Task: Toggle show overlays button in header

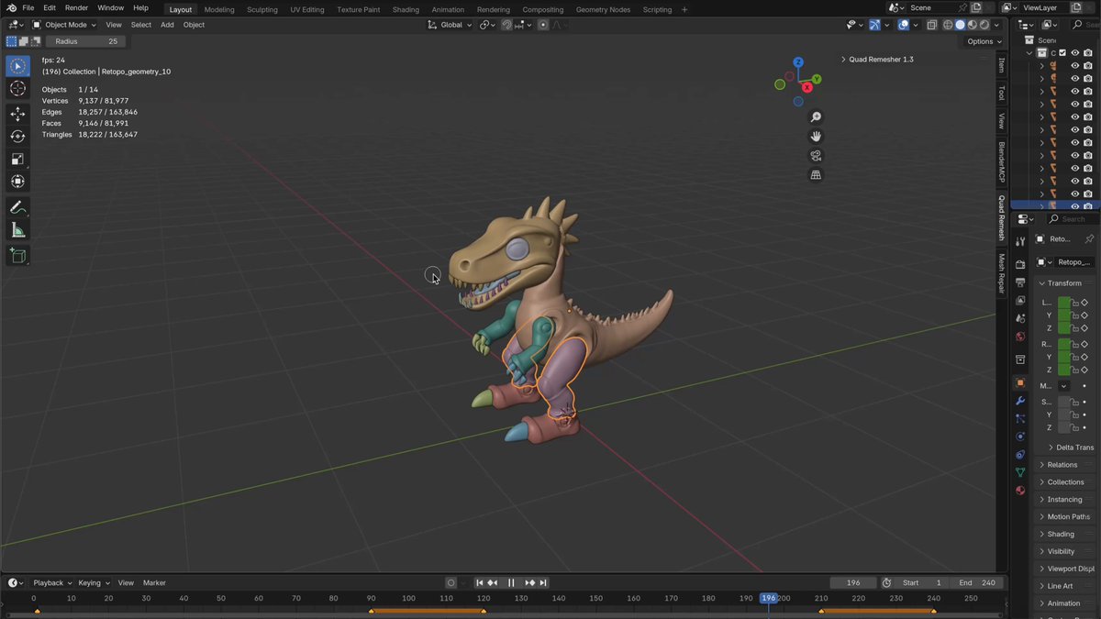Action: [904, 25]
